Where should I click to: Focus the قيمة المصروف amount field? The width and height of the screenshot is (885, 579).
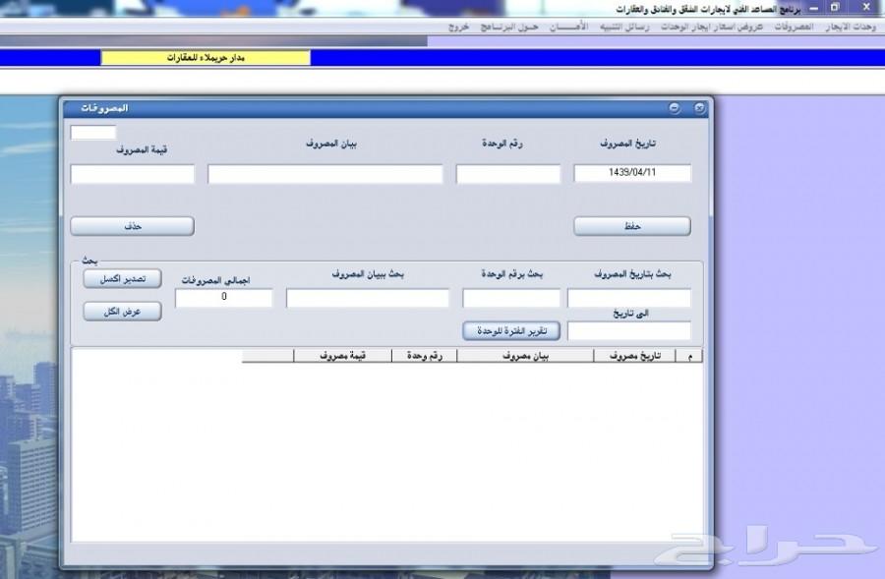pyautogui.click(x=133, y=174)
